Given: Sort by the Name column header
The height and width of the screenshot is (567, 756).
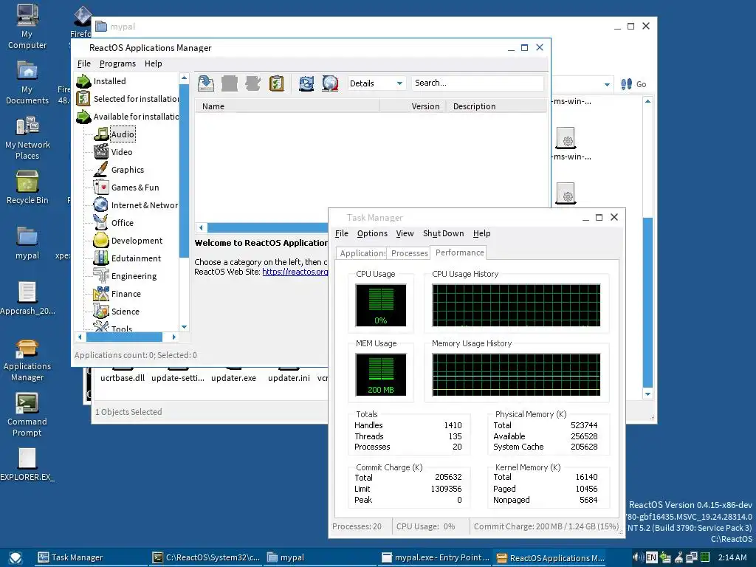Looking at the screenshot, I should [x=287, y=106].
